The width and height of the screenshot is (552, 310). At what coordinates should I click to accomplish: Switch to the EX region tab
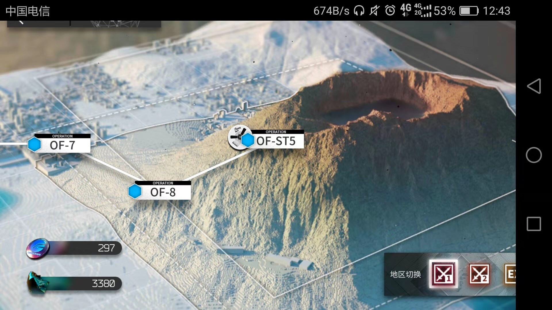(510, 274)
